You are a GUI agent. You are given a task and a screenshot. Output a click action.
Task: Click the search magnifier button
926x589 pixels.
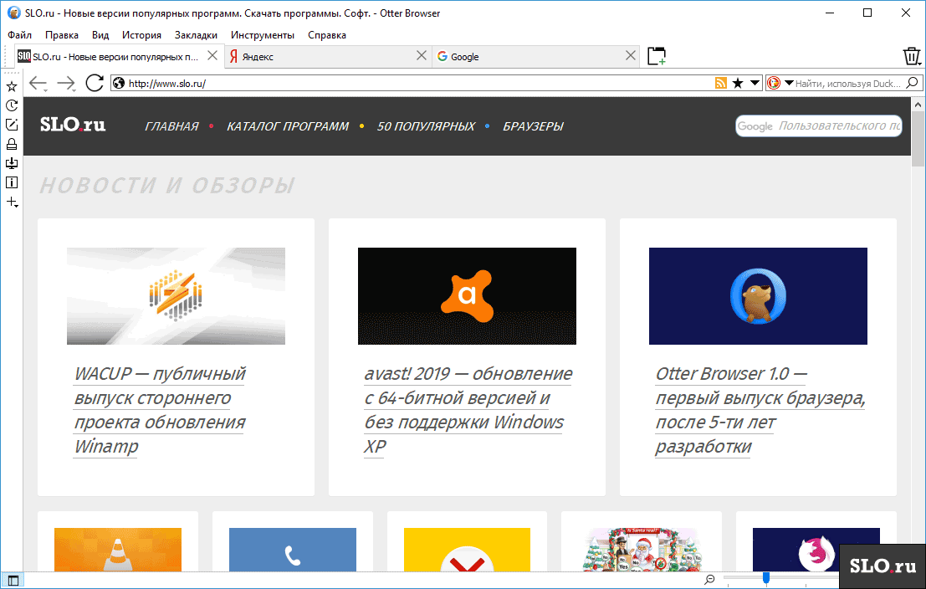coord(913,84)
